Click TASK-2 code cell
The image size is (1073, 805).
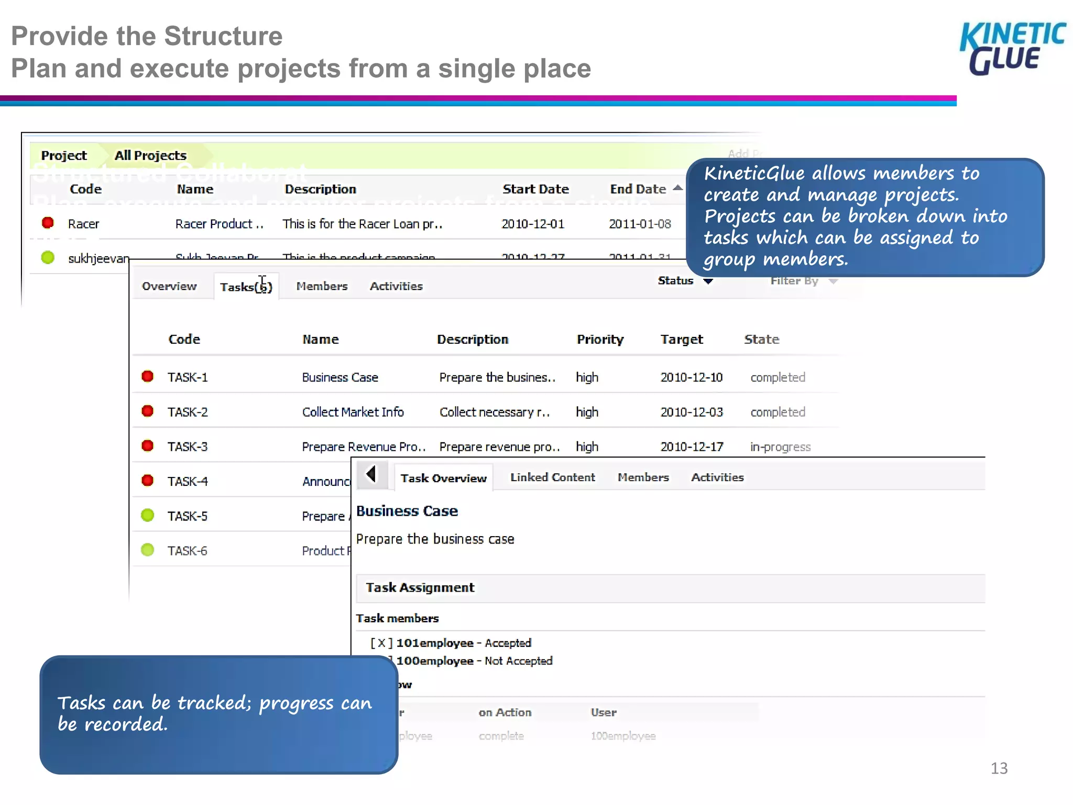[x=188, y=412]
